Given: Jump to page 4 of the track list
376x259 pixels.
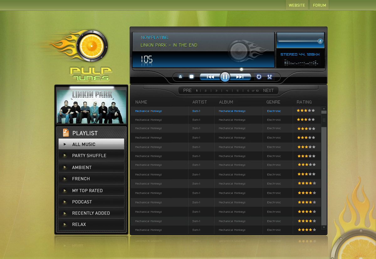Looking at the screenshot, I should pyautogui.click(x=227, y=91).
